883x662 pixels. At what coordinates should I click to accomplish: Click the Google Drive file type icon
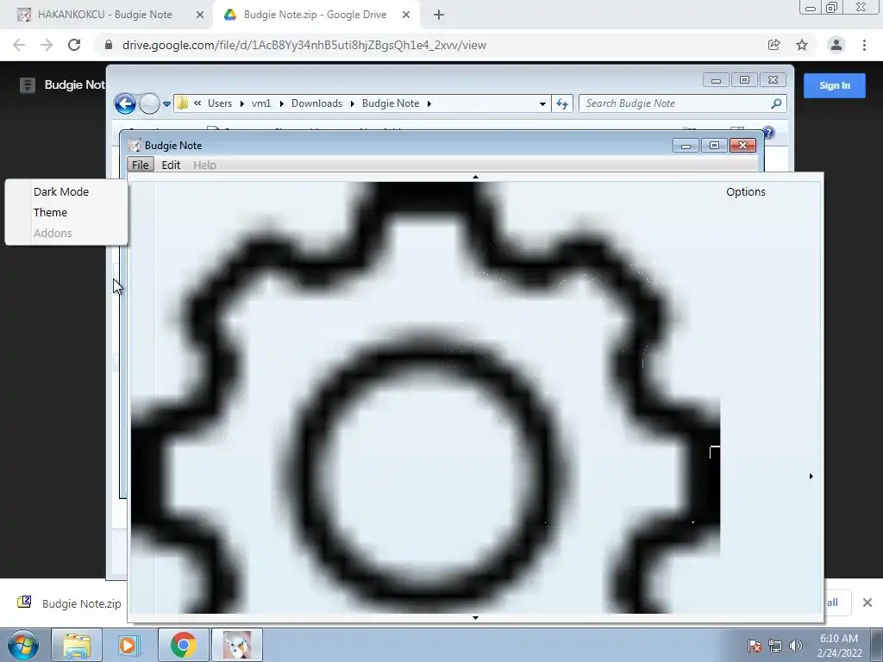(27, 85)
